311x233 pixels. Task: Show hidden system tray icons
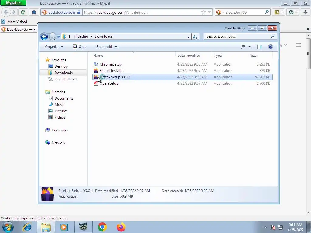(265, 227)
